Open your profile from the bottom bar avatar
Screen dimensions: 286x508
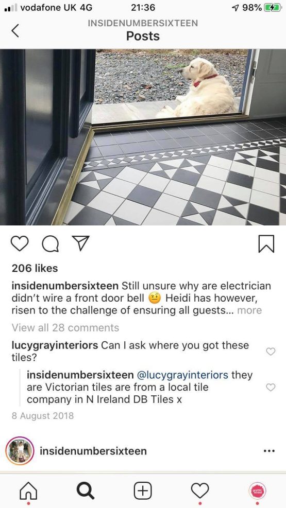(257, 491)
